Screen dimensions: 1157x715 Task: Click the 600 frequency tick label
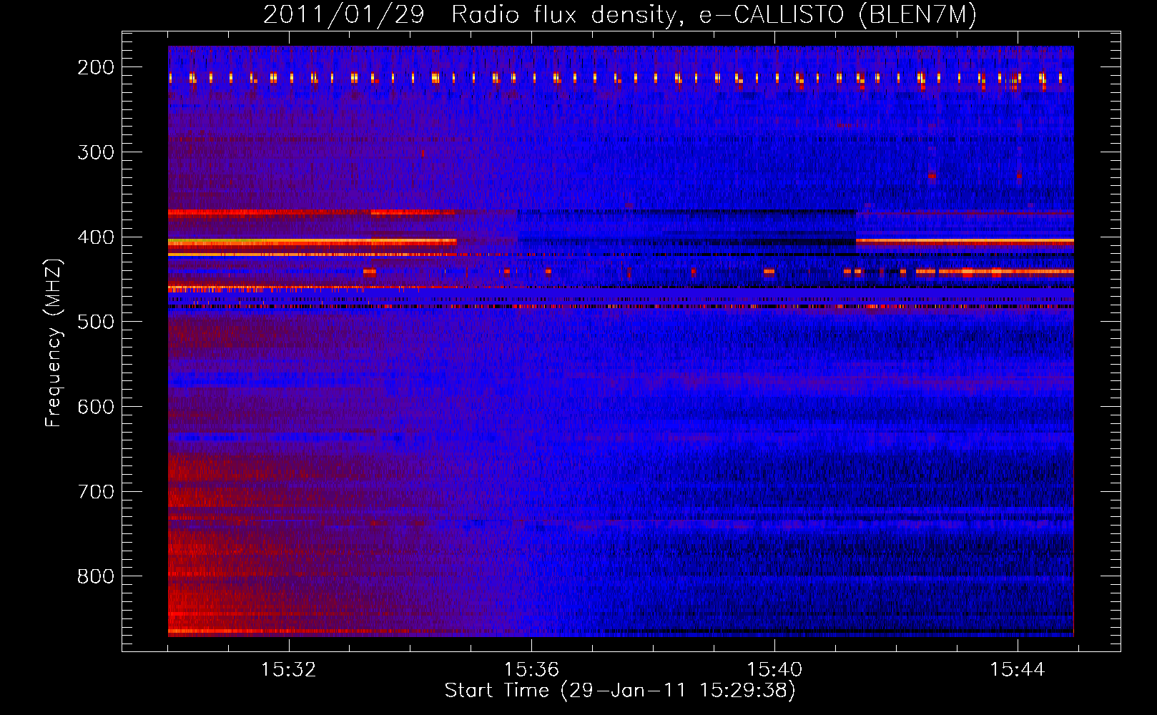(96, 407)
